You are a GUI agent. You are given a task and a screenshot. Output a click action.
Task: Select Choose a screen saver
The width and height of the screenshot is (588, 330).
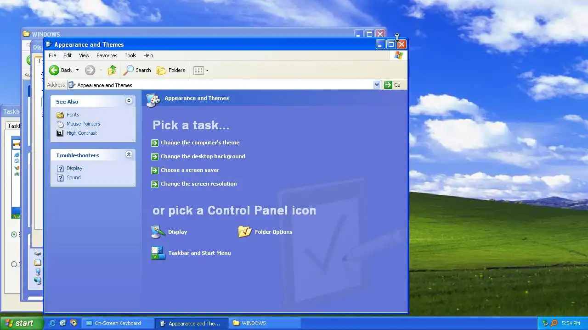[x=190, y=170]
